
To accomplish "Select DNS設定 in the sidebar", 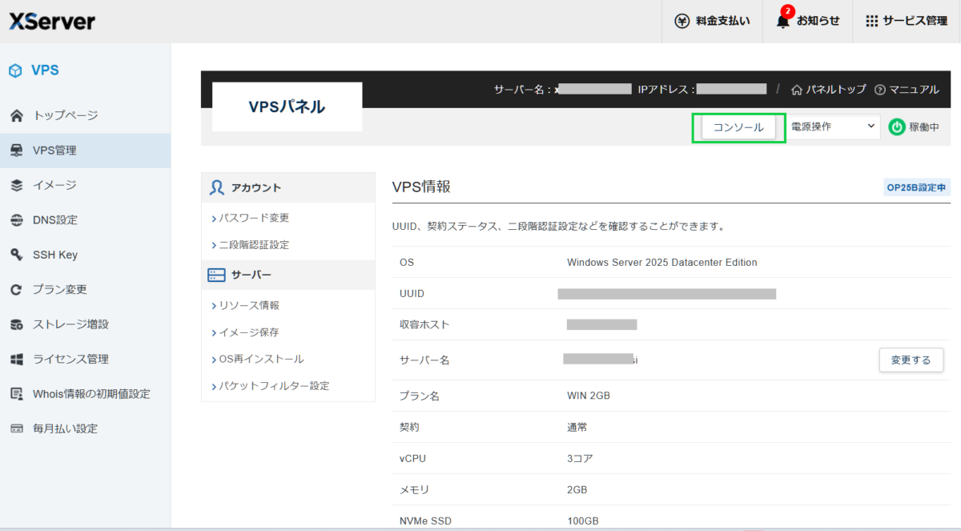I will pyautogui.click(x=54, y=219).
